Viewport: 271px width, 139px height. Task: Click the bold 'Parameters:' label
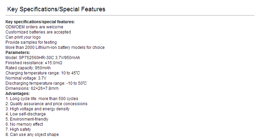pos(18,53)
